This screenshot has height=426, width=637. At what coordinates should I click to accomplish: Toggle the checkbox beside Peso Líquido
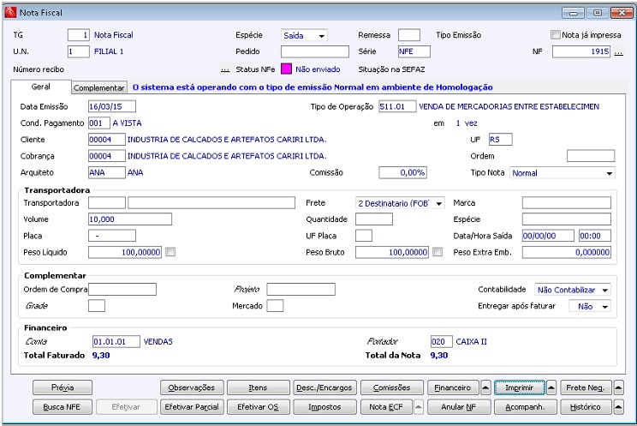click(170, 252)
